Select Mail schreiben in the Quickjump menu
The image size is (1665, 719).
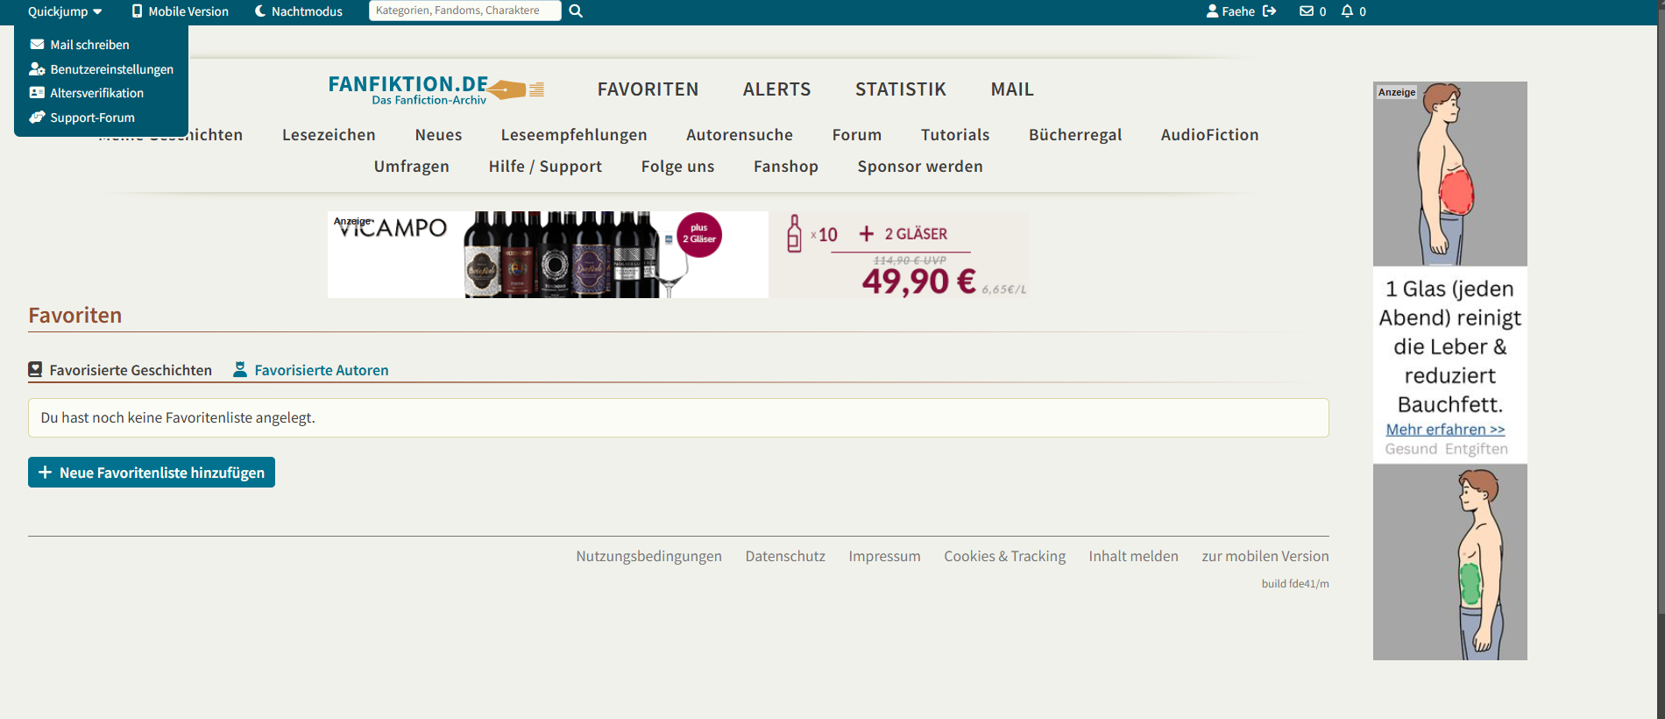click(89, 45)
